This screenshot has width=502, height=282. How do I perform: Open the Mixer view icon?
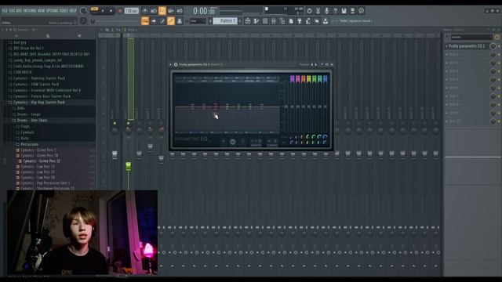click(x=274, y=21)
